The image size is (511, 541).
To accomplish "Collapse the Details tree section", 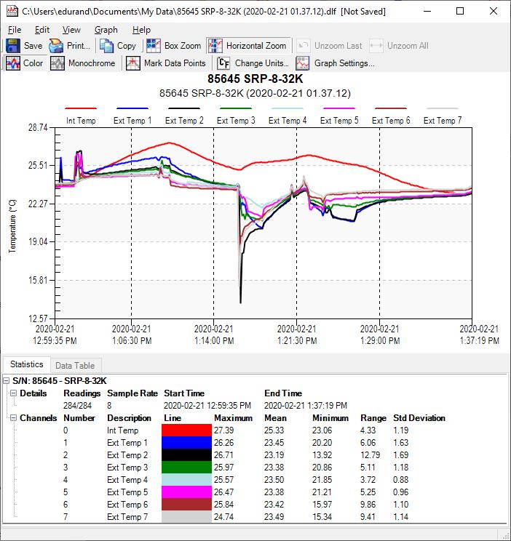I will point(15,393).
